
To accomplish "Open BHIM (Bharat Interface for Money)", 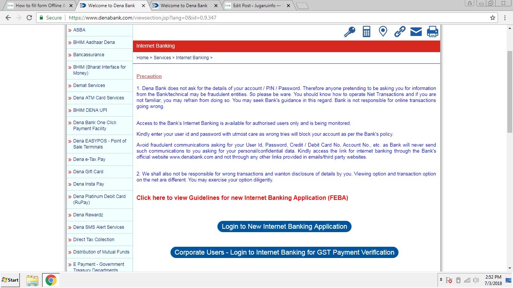I will pos(100,70).
